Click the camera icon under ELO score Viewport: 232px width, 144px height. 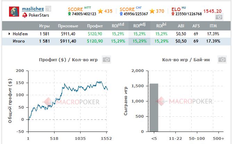[218, 17]
